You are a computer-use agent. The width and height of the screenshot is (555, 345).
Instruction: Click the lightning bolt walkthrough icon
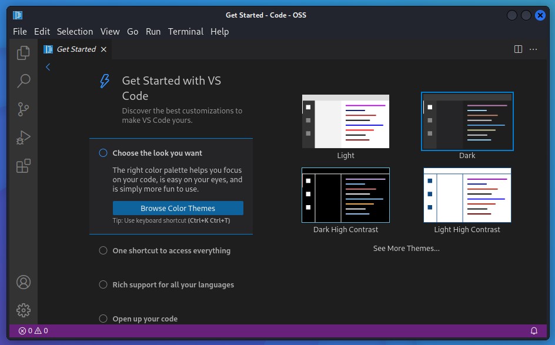pyautogui.click(x=105, y=81)
